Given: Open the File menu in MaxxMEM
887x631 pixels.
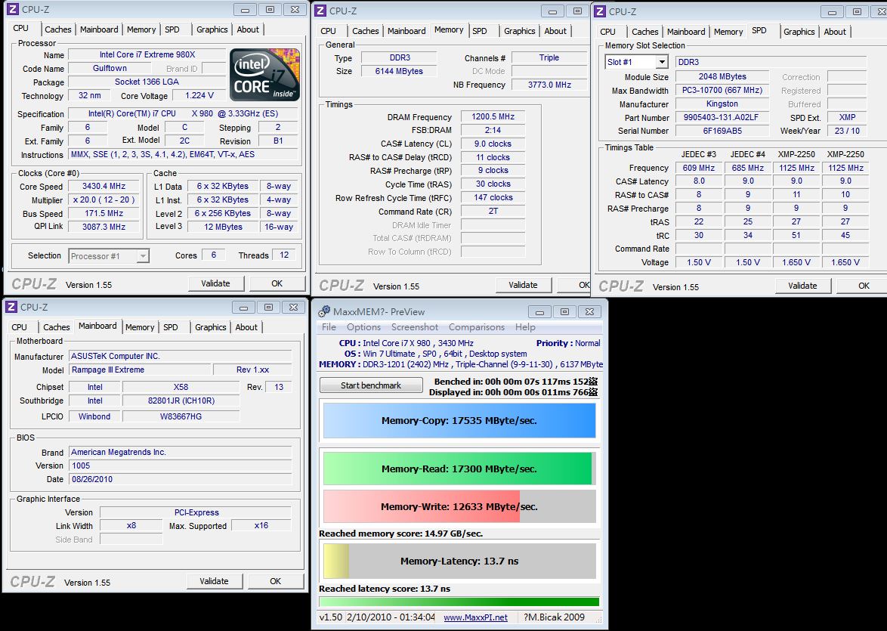Looking at the screenshot, I should point(329,327).
